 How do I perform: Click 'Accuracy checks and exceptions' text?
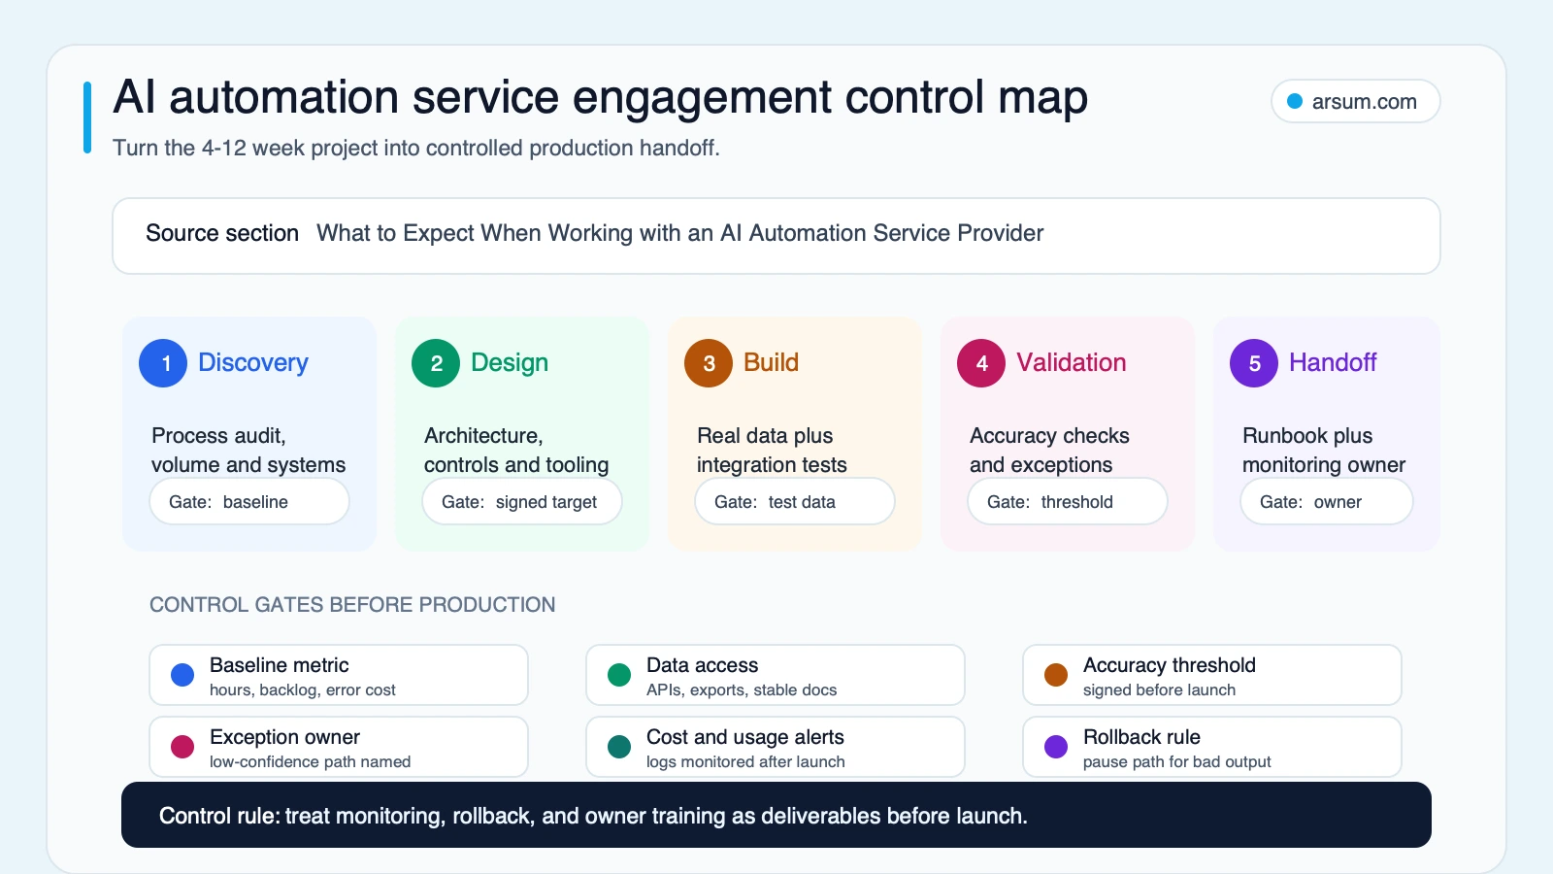(1049, 451)
